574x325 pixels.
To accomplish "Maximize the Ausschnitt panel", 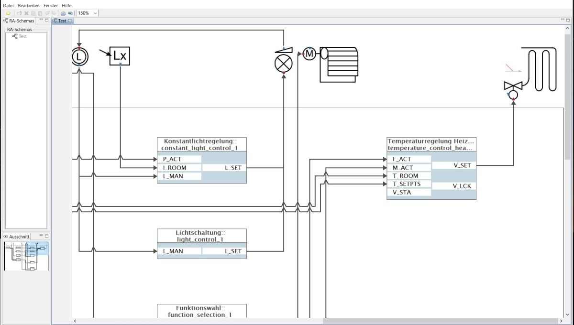I will [x=47, y=236].
